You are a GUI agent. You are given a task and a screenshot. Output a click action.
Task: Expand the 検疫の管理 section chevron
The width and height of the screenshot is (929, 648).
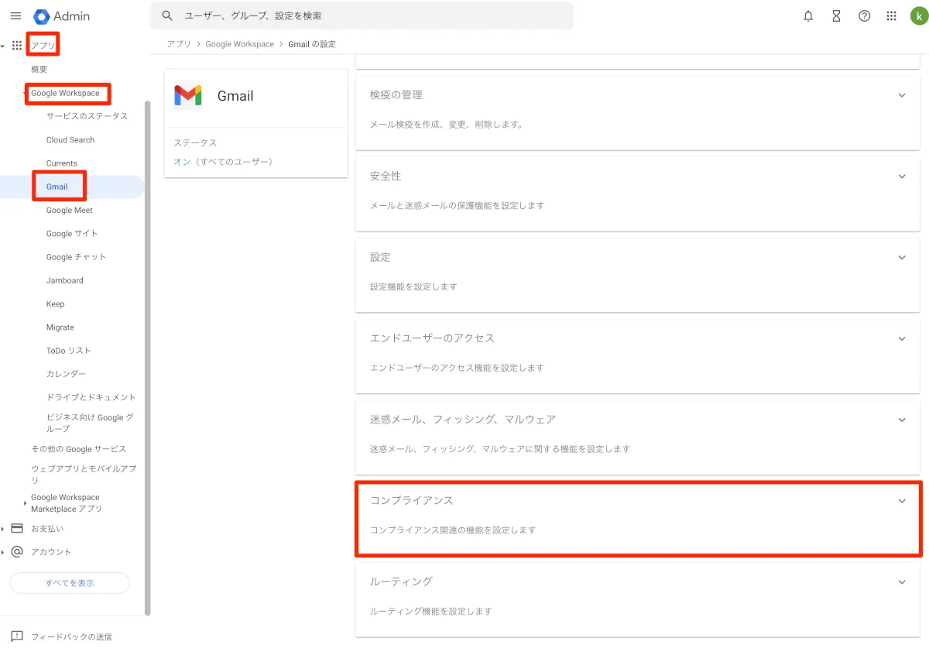(x=901, y=95)
